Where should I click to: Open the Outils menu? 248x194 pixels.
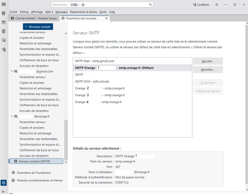(103, 12)
